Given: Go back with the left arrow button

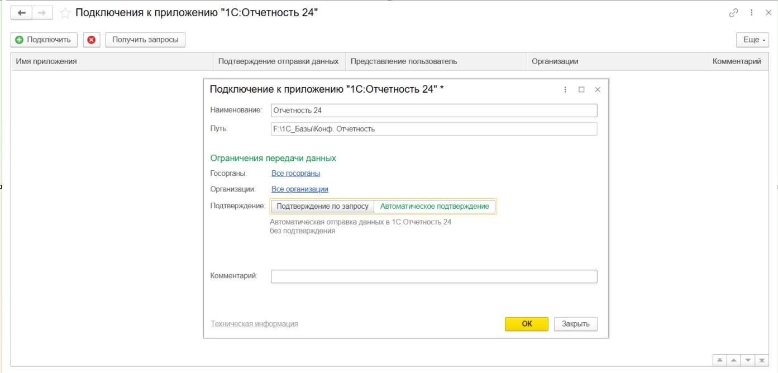Looking at the screenshot, I should (x=22, y=13).
